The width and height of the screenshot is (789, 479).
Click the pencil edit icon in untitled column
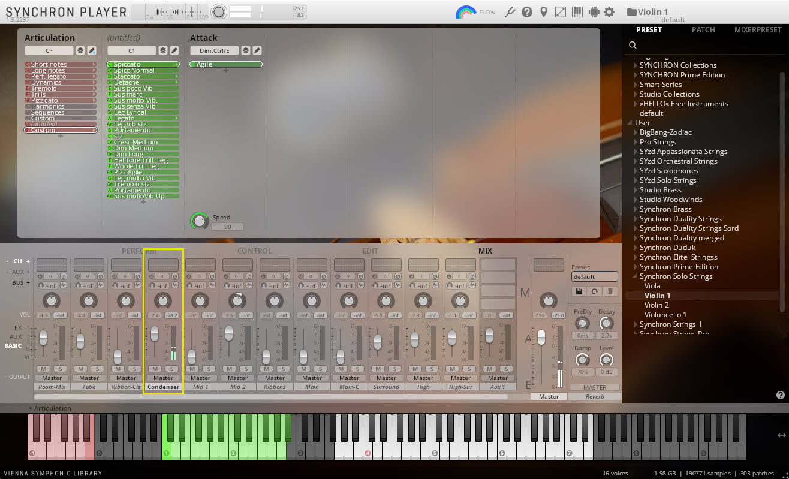click(174, 51)
